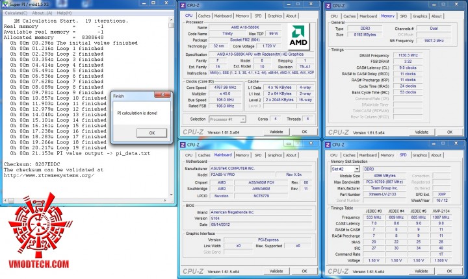Click the PI value output -> pi_data.txt line
468x279 pixels.
click(x=80, y=153)
